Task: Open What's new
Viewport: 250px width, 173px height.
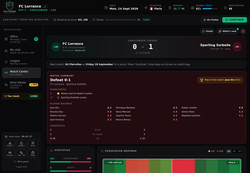Action: click(227, 31)
